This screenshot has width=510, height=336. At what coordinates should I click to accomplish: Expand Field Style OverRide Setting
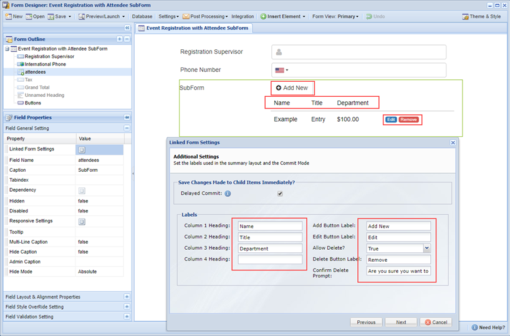pyautogui.click(x=127, y=307)
